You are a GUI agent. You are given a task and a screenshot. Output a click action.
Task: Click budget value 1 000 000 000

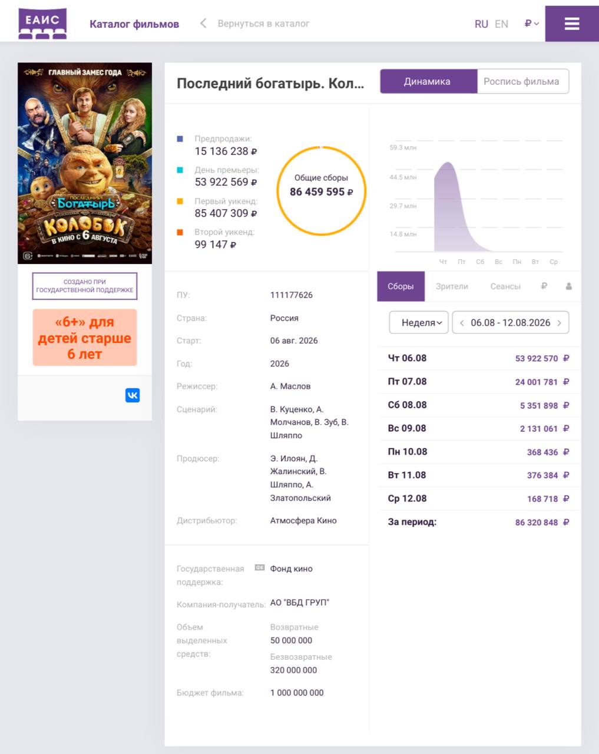[x=297, y=693]
